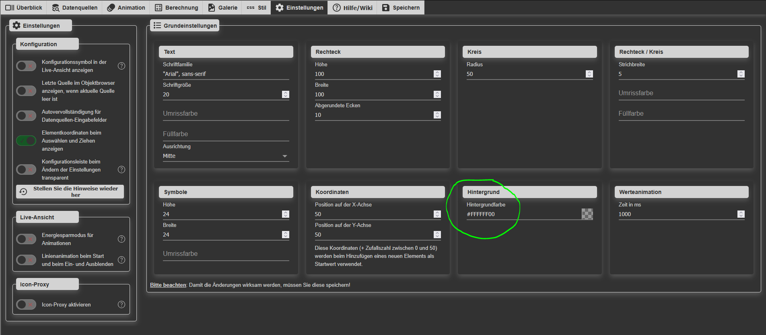Click help icon for Icon-Proxy aktivieren
The height and width of the screenshot is (335, 766).
[121, 304]
